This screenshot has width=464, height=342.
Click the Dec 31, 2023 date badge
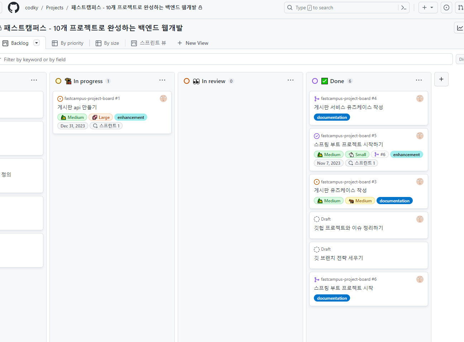click(73, 126)
